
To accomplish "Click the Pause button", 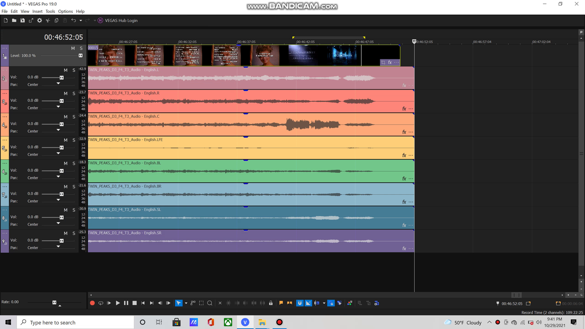I will click(x=126, y=303).
